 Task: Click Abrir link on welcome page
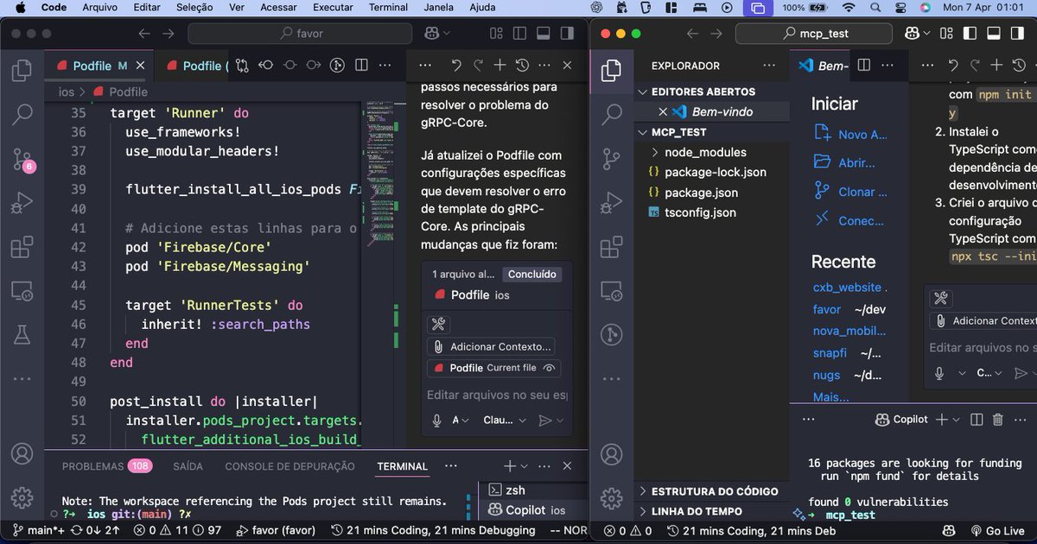point(844,162)
